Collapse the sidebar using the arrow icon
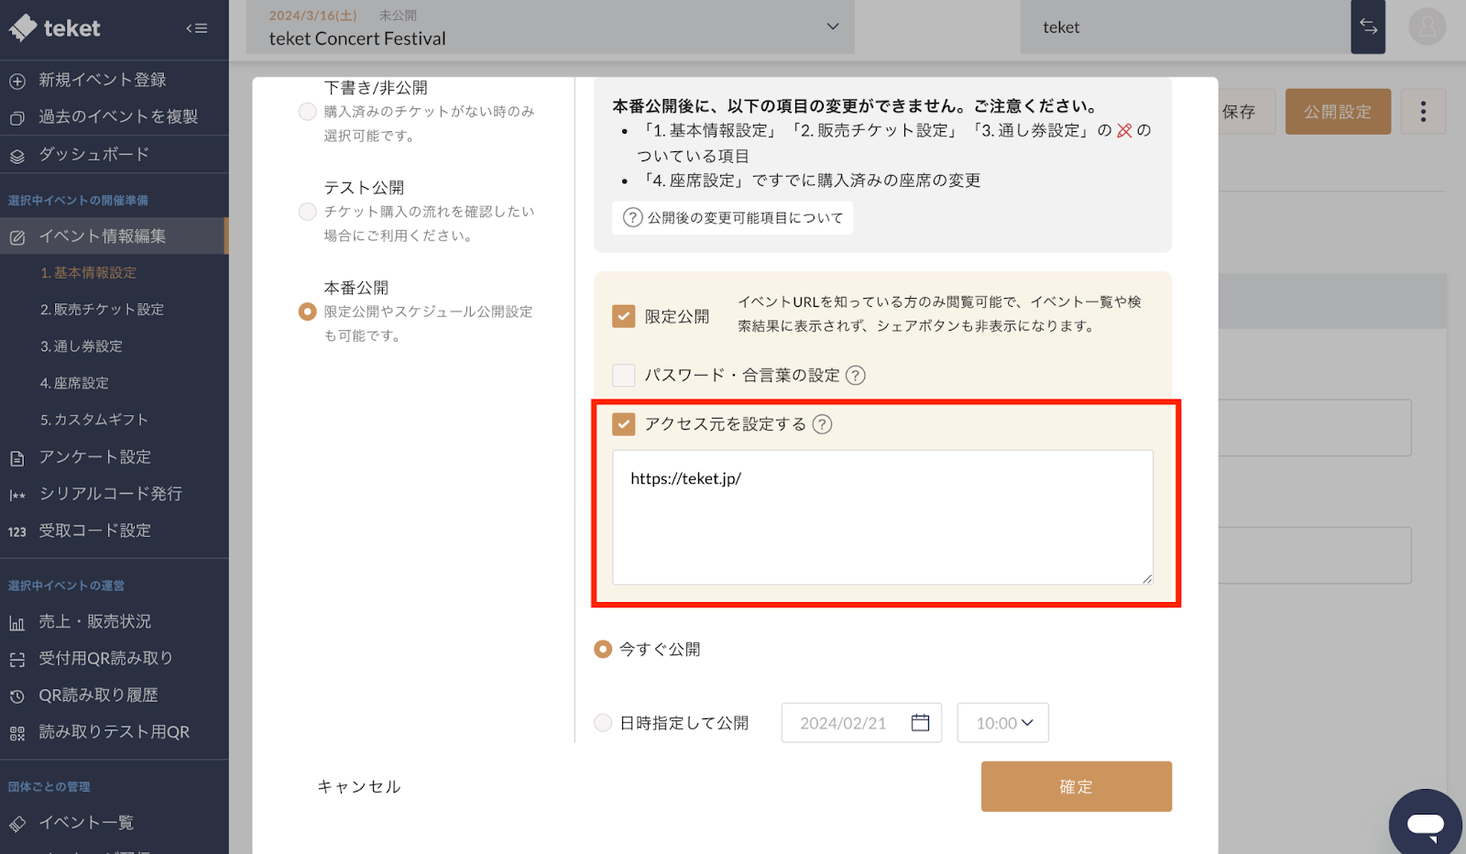Viewport: 1466px width, 854px height. [x=197, y=27]
